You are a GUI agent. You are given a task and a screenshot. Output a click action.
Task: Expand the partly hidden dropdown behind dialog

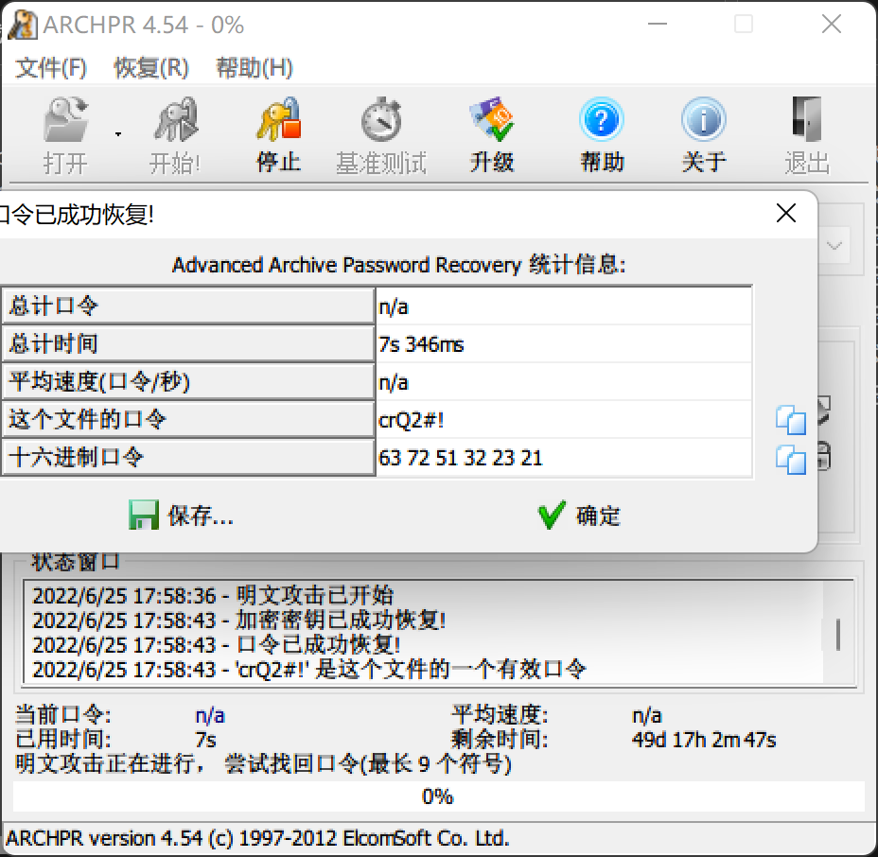834,246
